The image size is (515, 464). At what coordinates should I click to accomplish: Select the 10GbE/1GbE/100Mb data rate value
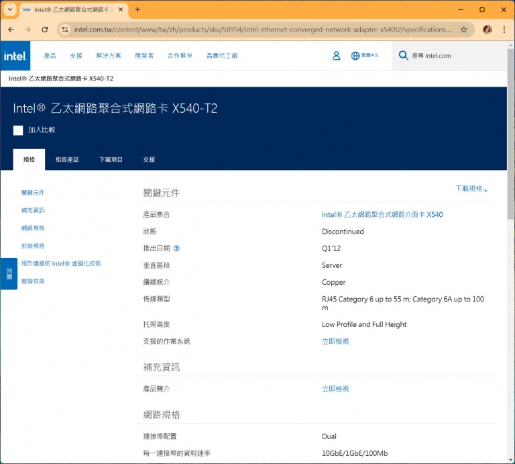coord(355,453)
